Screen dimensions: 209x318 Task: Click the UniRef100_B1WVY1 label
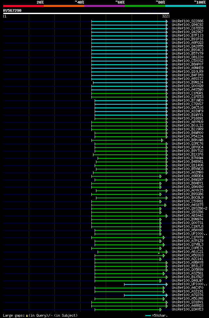(187, 115)
